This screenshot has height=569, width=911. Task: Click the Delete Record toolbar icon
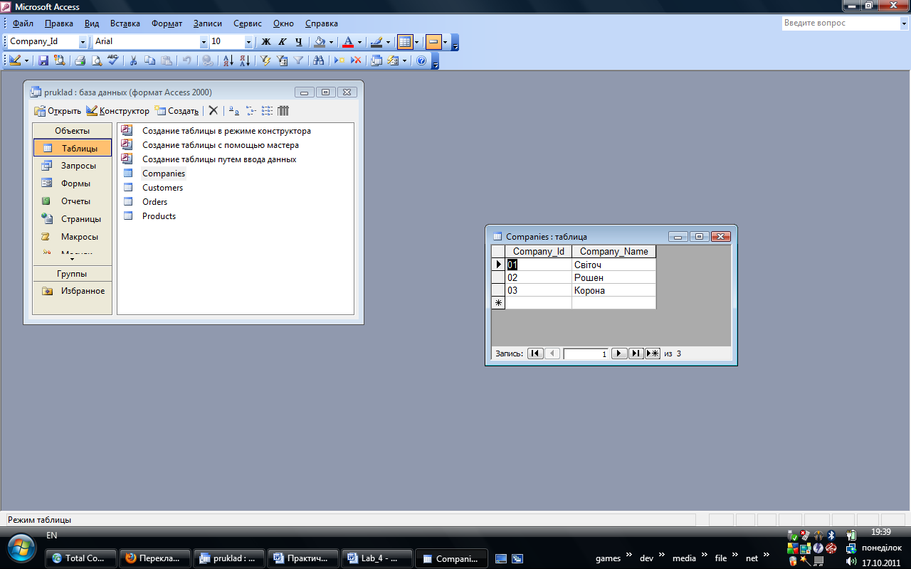tap(357, 61)
